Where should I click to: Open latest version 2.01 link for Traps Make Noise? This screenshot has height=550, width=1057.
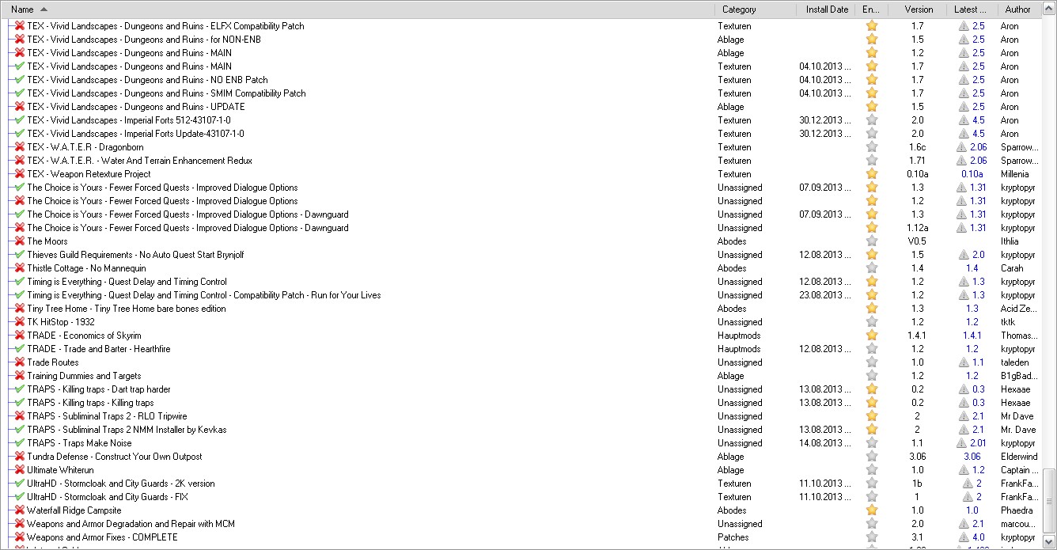click(x=979, y=443)
